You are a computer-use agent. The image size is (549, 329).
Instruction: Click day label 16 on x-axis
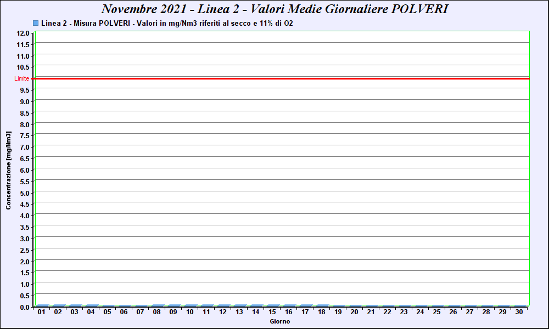point(289,312)
